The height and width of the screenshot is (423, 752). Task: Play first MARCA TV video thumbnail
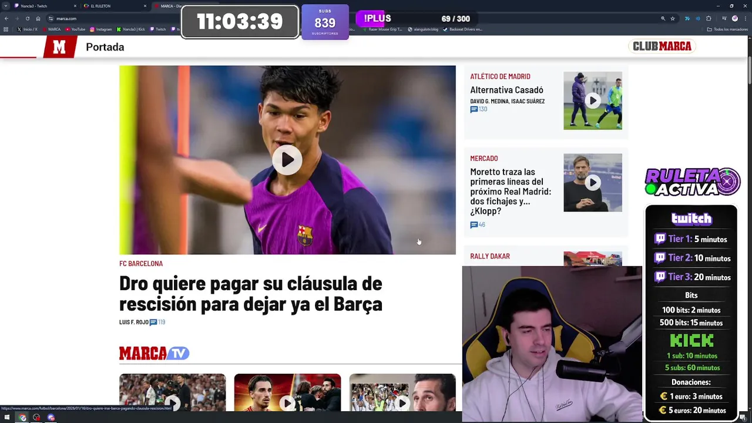(x=172, y=392)
